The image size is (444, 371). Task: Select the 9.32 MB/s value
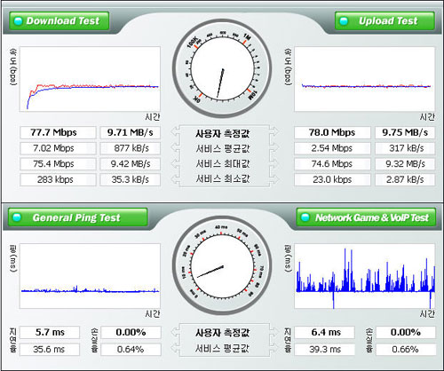(405, 164)
